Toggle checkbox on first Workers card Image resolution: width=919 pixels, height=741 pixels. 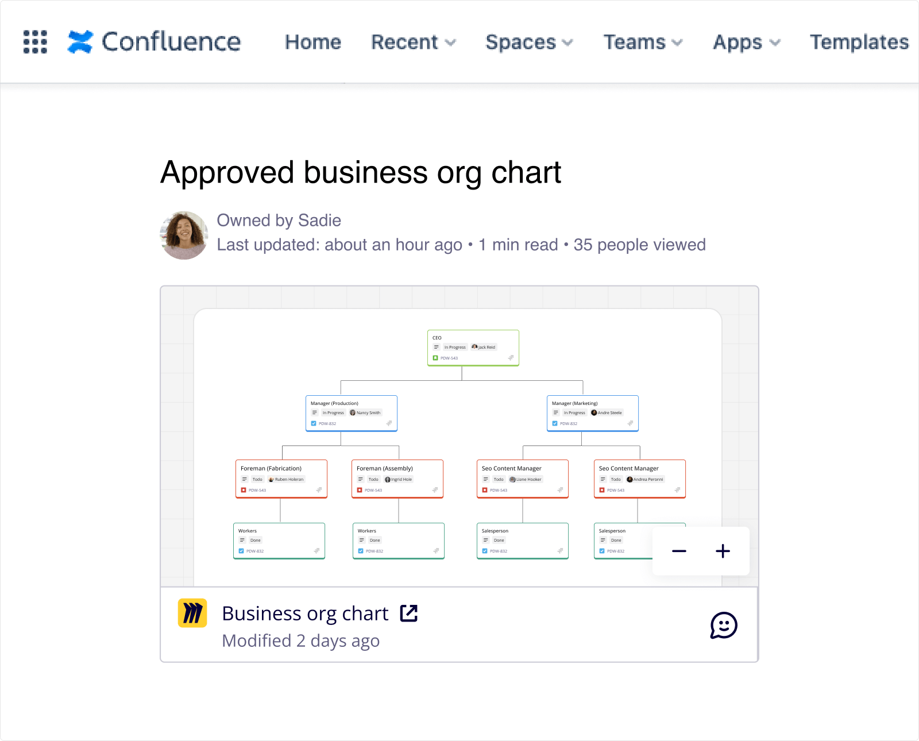[x=241, y=551]
